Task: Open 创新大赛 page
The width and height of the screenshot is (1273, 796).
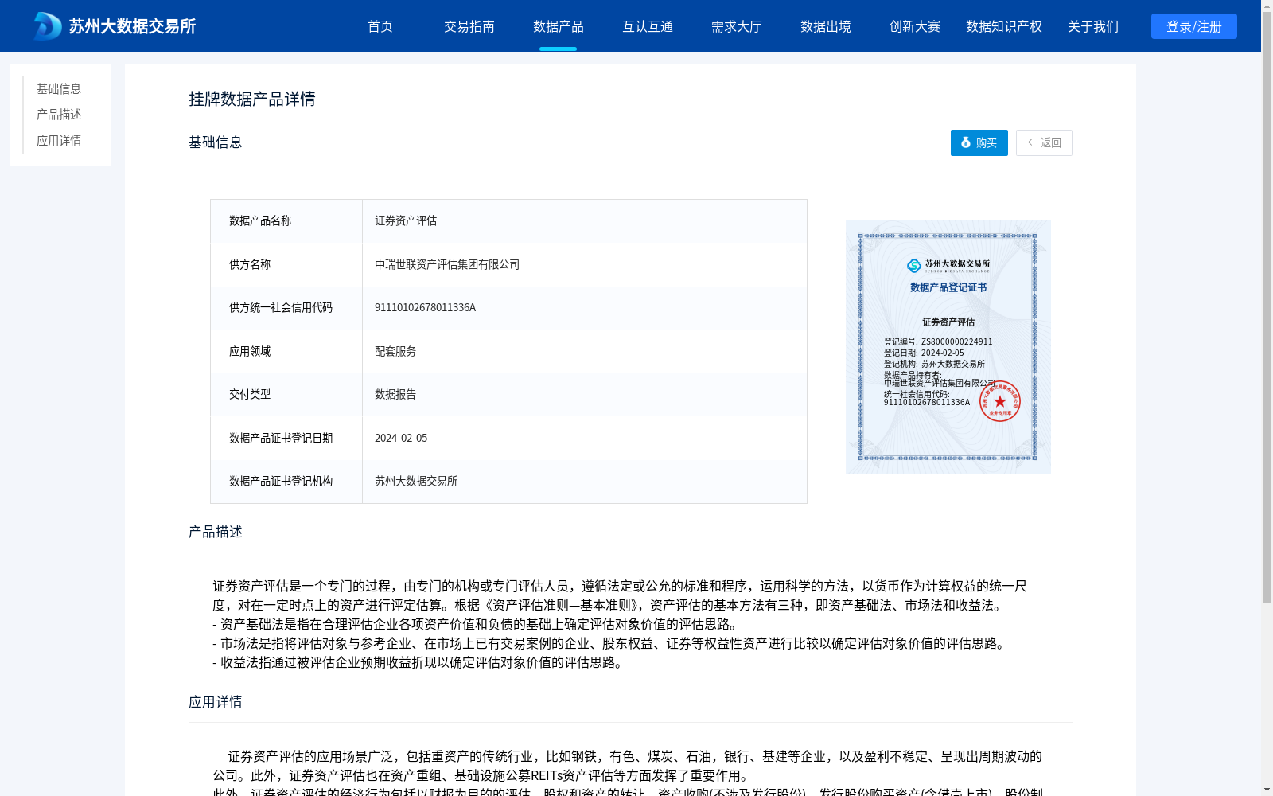Action: [915, 26]
